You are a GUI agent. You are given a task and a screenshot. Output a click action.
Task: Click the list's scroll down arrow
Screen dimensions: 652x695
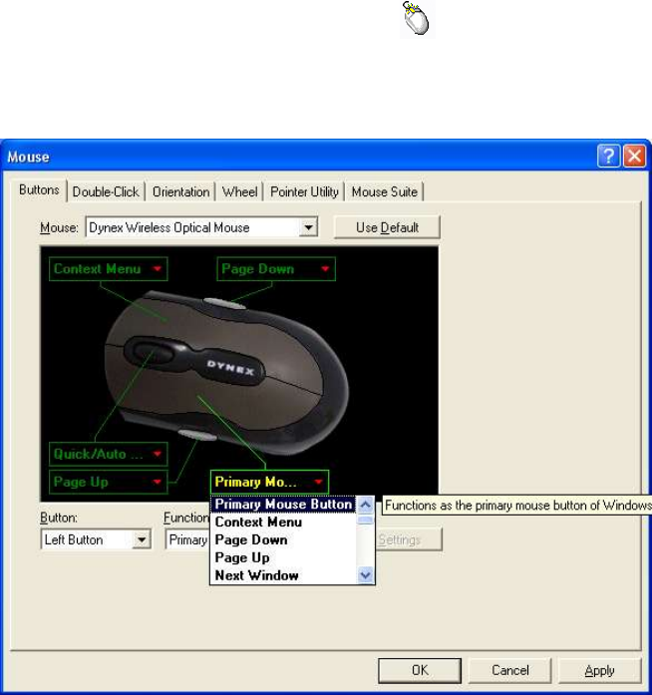[x=365, y=575]
